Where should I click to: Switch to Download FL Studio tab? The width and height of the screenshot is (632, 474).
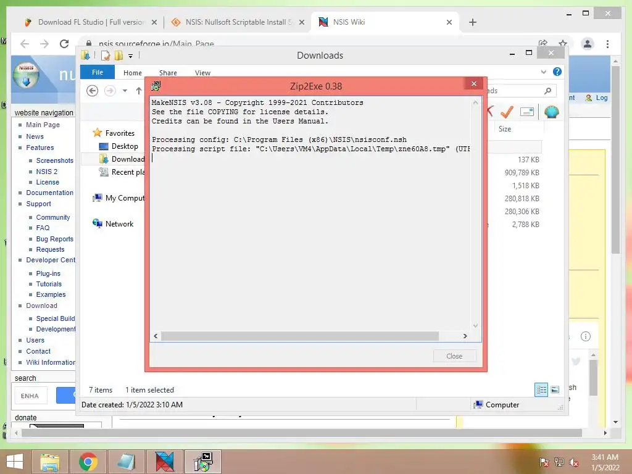[91, 22]
